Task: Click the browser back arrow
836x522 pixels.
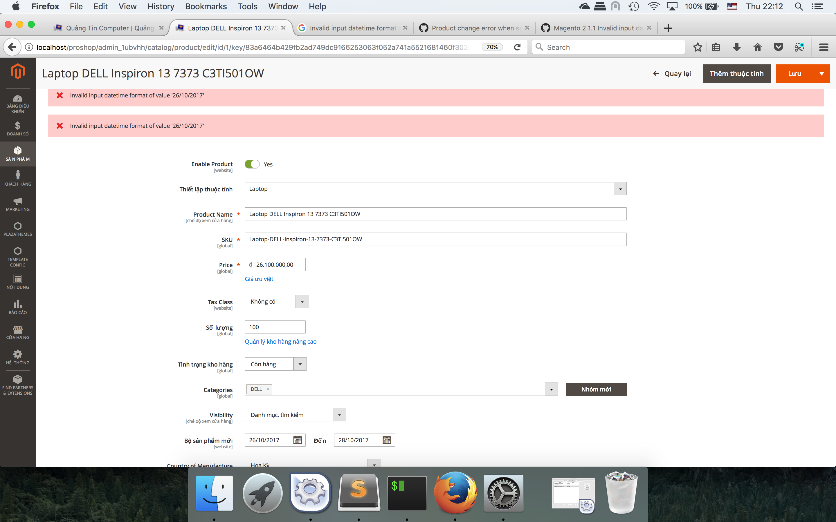Action: click(12, 47)
